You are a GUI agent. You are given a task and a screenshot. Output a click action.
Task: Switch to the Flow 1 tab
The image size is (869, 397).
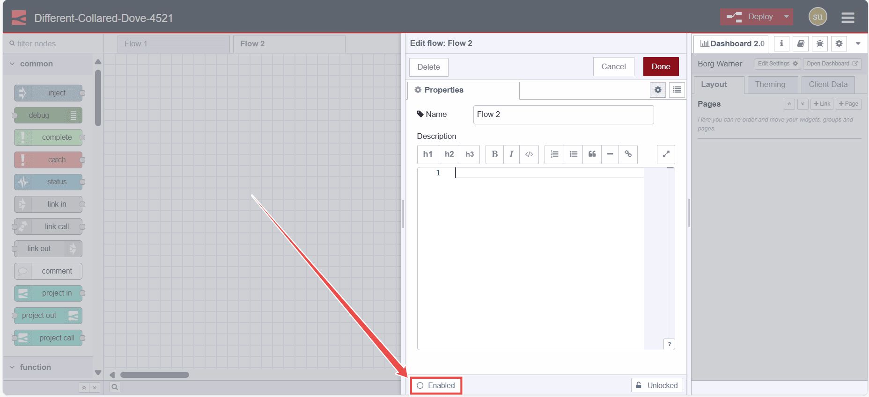(x=174, y=44)
